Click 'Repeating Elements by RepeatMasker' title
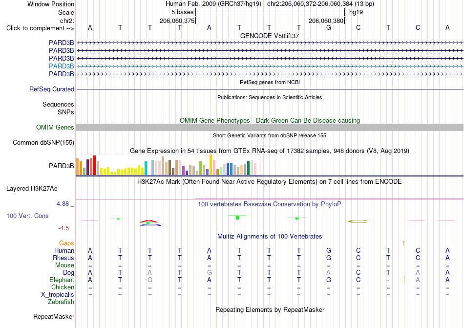This screenshot has height=328, width=464. 270,309
